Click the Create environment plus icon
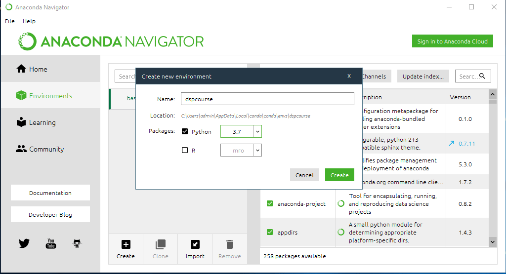The height and width of the screenshot is (274, 506). point(126,244)
